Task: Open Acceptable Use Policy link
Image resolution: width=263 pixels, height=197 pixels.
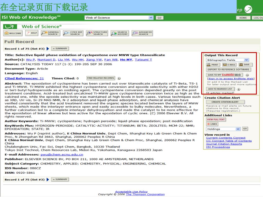Action: [x=131, y=191]
